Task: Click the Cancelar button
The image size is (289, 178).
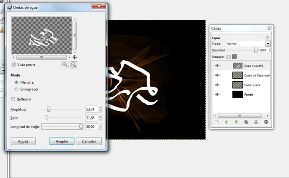Action: coord(89,141)
